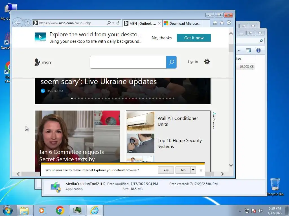The image size is (289, 216).
Task: Click the horizontal scrollbar left arrow
Action: click(18, 174)
